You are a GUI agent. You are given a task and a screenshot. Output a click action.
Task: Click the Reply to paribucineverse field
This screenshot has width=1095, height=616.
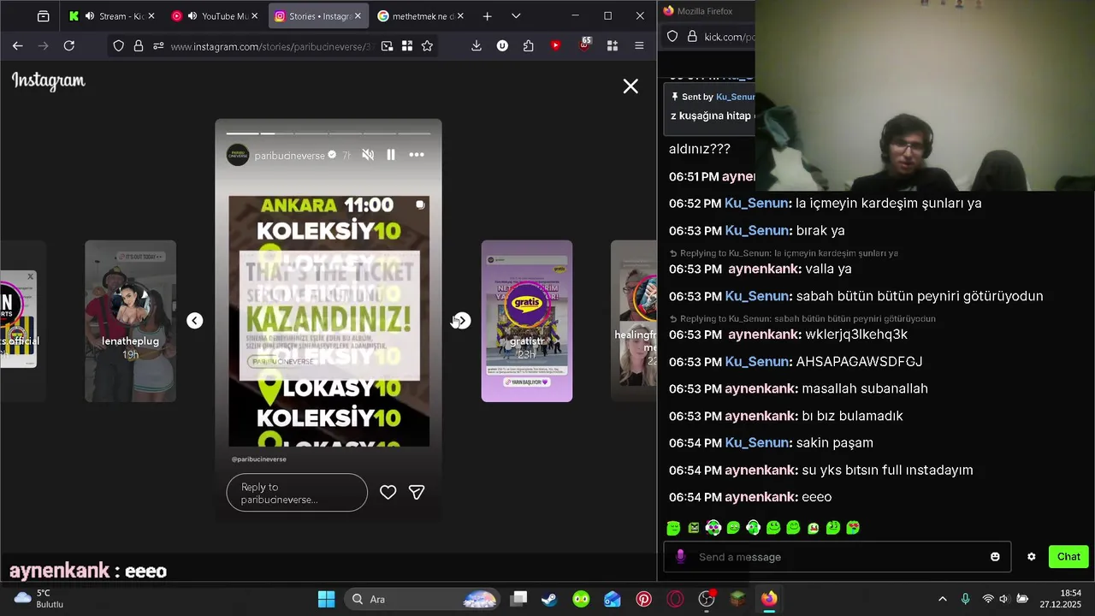[x=297, y=493]
